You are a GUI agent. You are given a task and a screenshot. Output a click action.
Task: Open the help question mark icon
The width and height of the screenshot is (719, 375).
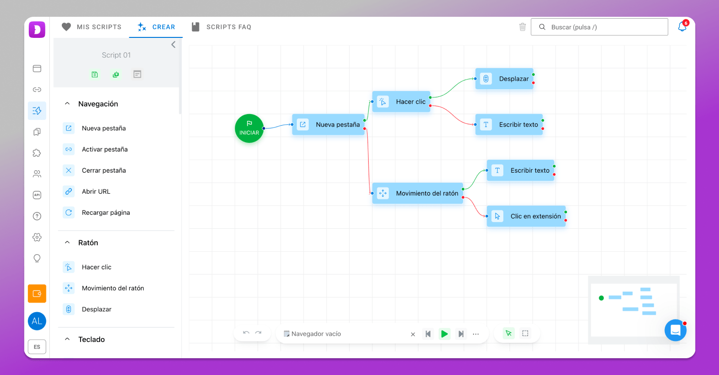pyautogui.click(x=37, y=216)
